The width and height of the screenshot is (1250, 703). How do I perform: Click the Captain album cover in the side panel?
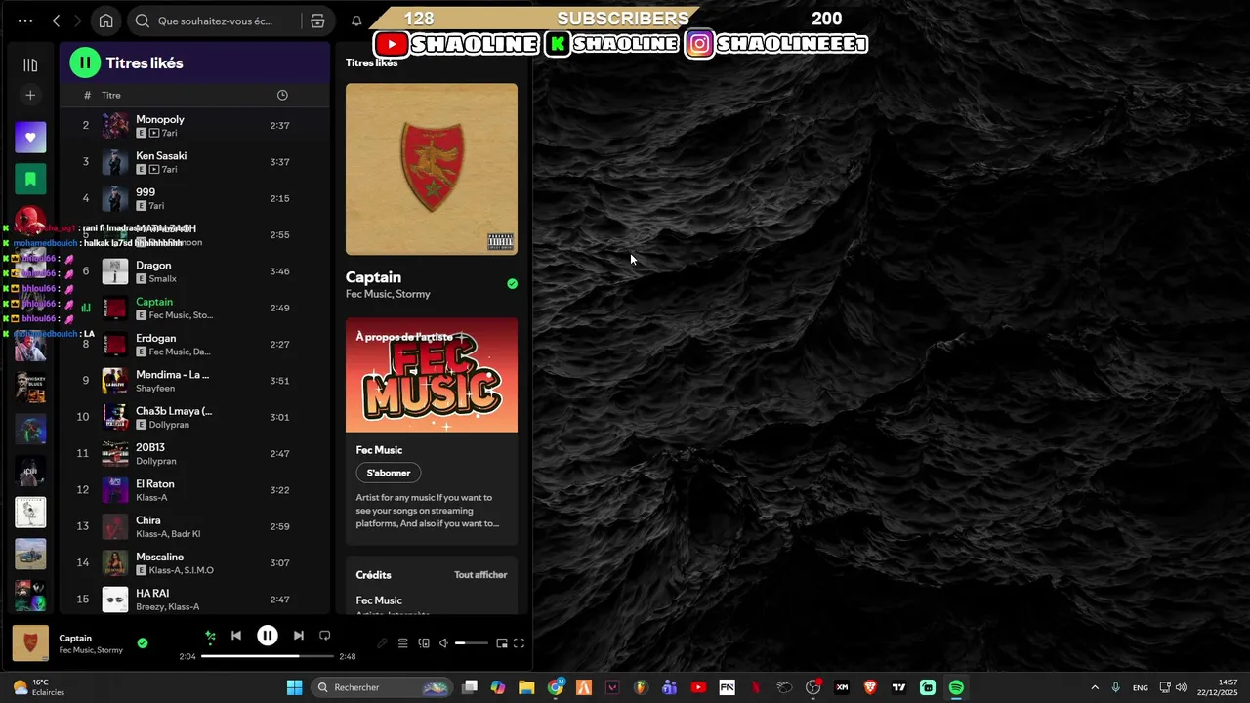tap(432, 169)
